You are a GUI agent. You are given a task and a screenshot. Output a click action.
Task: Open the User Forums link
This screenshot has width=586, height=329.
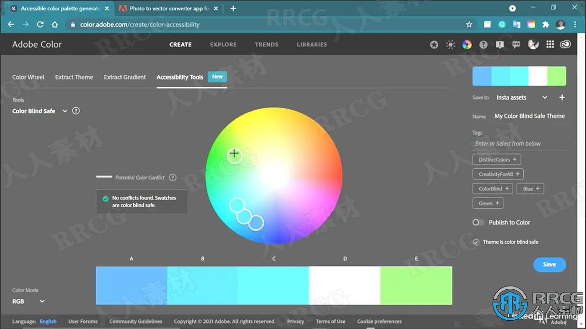83,321
